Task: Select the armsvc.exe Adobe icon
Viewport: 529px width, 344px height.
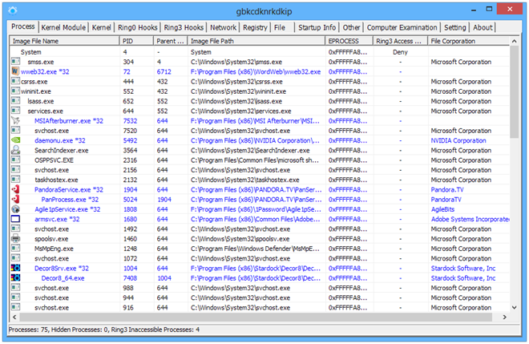Action: pyautogui.click(x=15, y=219)
